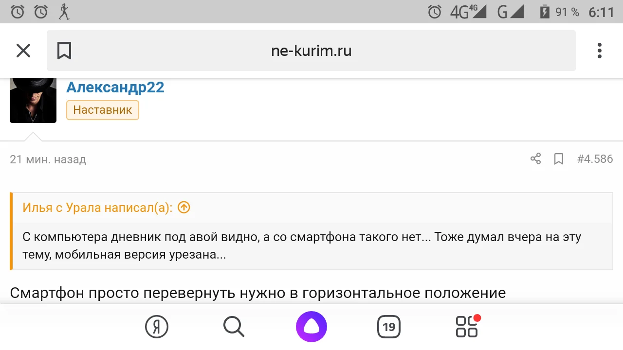Image resolution: width=623 pixels, height=350 pixels.
Task: Open the widgets grid with notification dot
Action: 466,326
